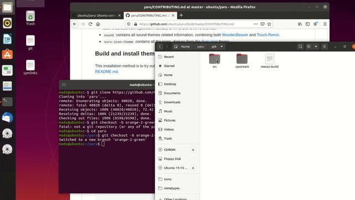Switch Files to list view
Viewport: 355px width, 200px height.
309,47
